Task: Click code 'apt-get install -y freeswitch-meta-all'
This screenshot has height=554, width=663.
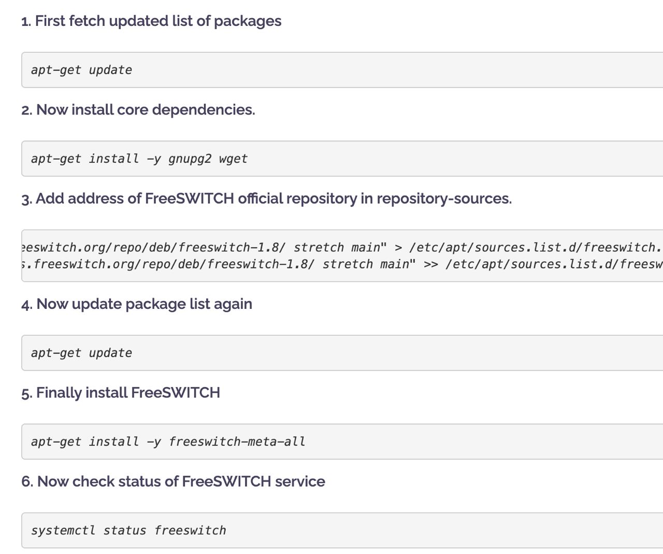Action: (x=168, y=442)
